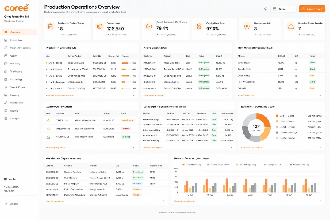Click the pH out of specification alert icon
Viewport: 330px width, 220px height.
(x=48, y=121)
